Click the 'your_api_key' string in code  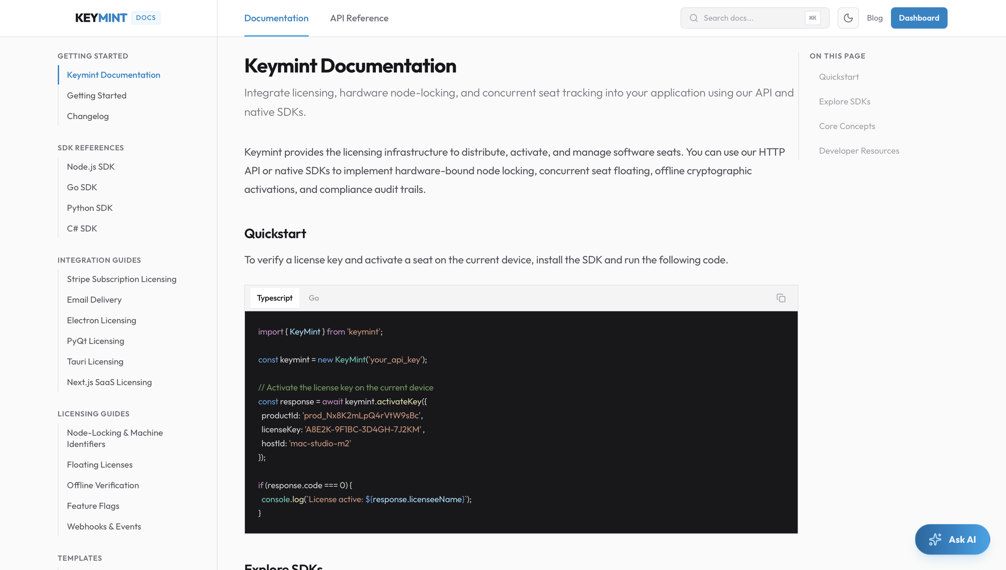coord(395,359)
